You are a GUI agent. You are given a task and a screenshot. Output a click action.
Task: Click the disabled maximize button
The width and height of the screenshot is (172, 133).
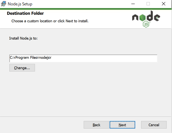click(148, 4)
